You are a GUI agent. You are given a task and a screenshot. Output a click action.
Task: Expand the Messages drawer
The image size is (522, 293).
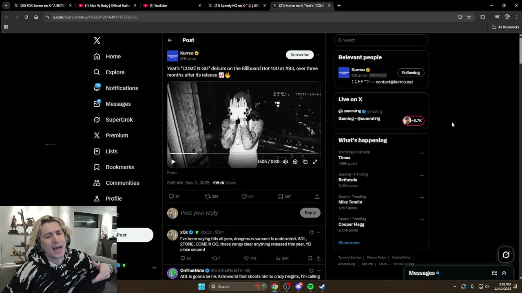point(504,273)
